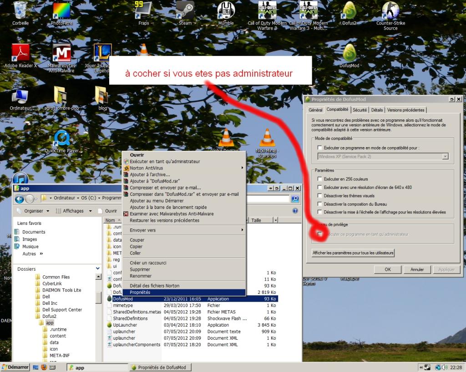
Task: Click Firefox icon in quick launch bar
Action: [x=44, y=367]
